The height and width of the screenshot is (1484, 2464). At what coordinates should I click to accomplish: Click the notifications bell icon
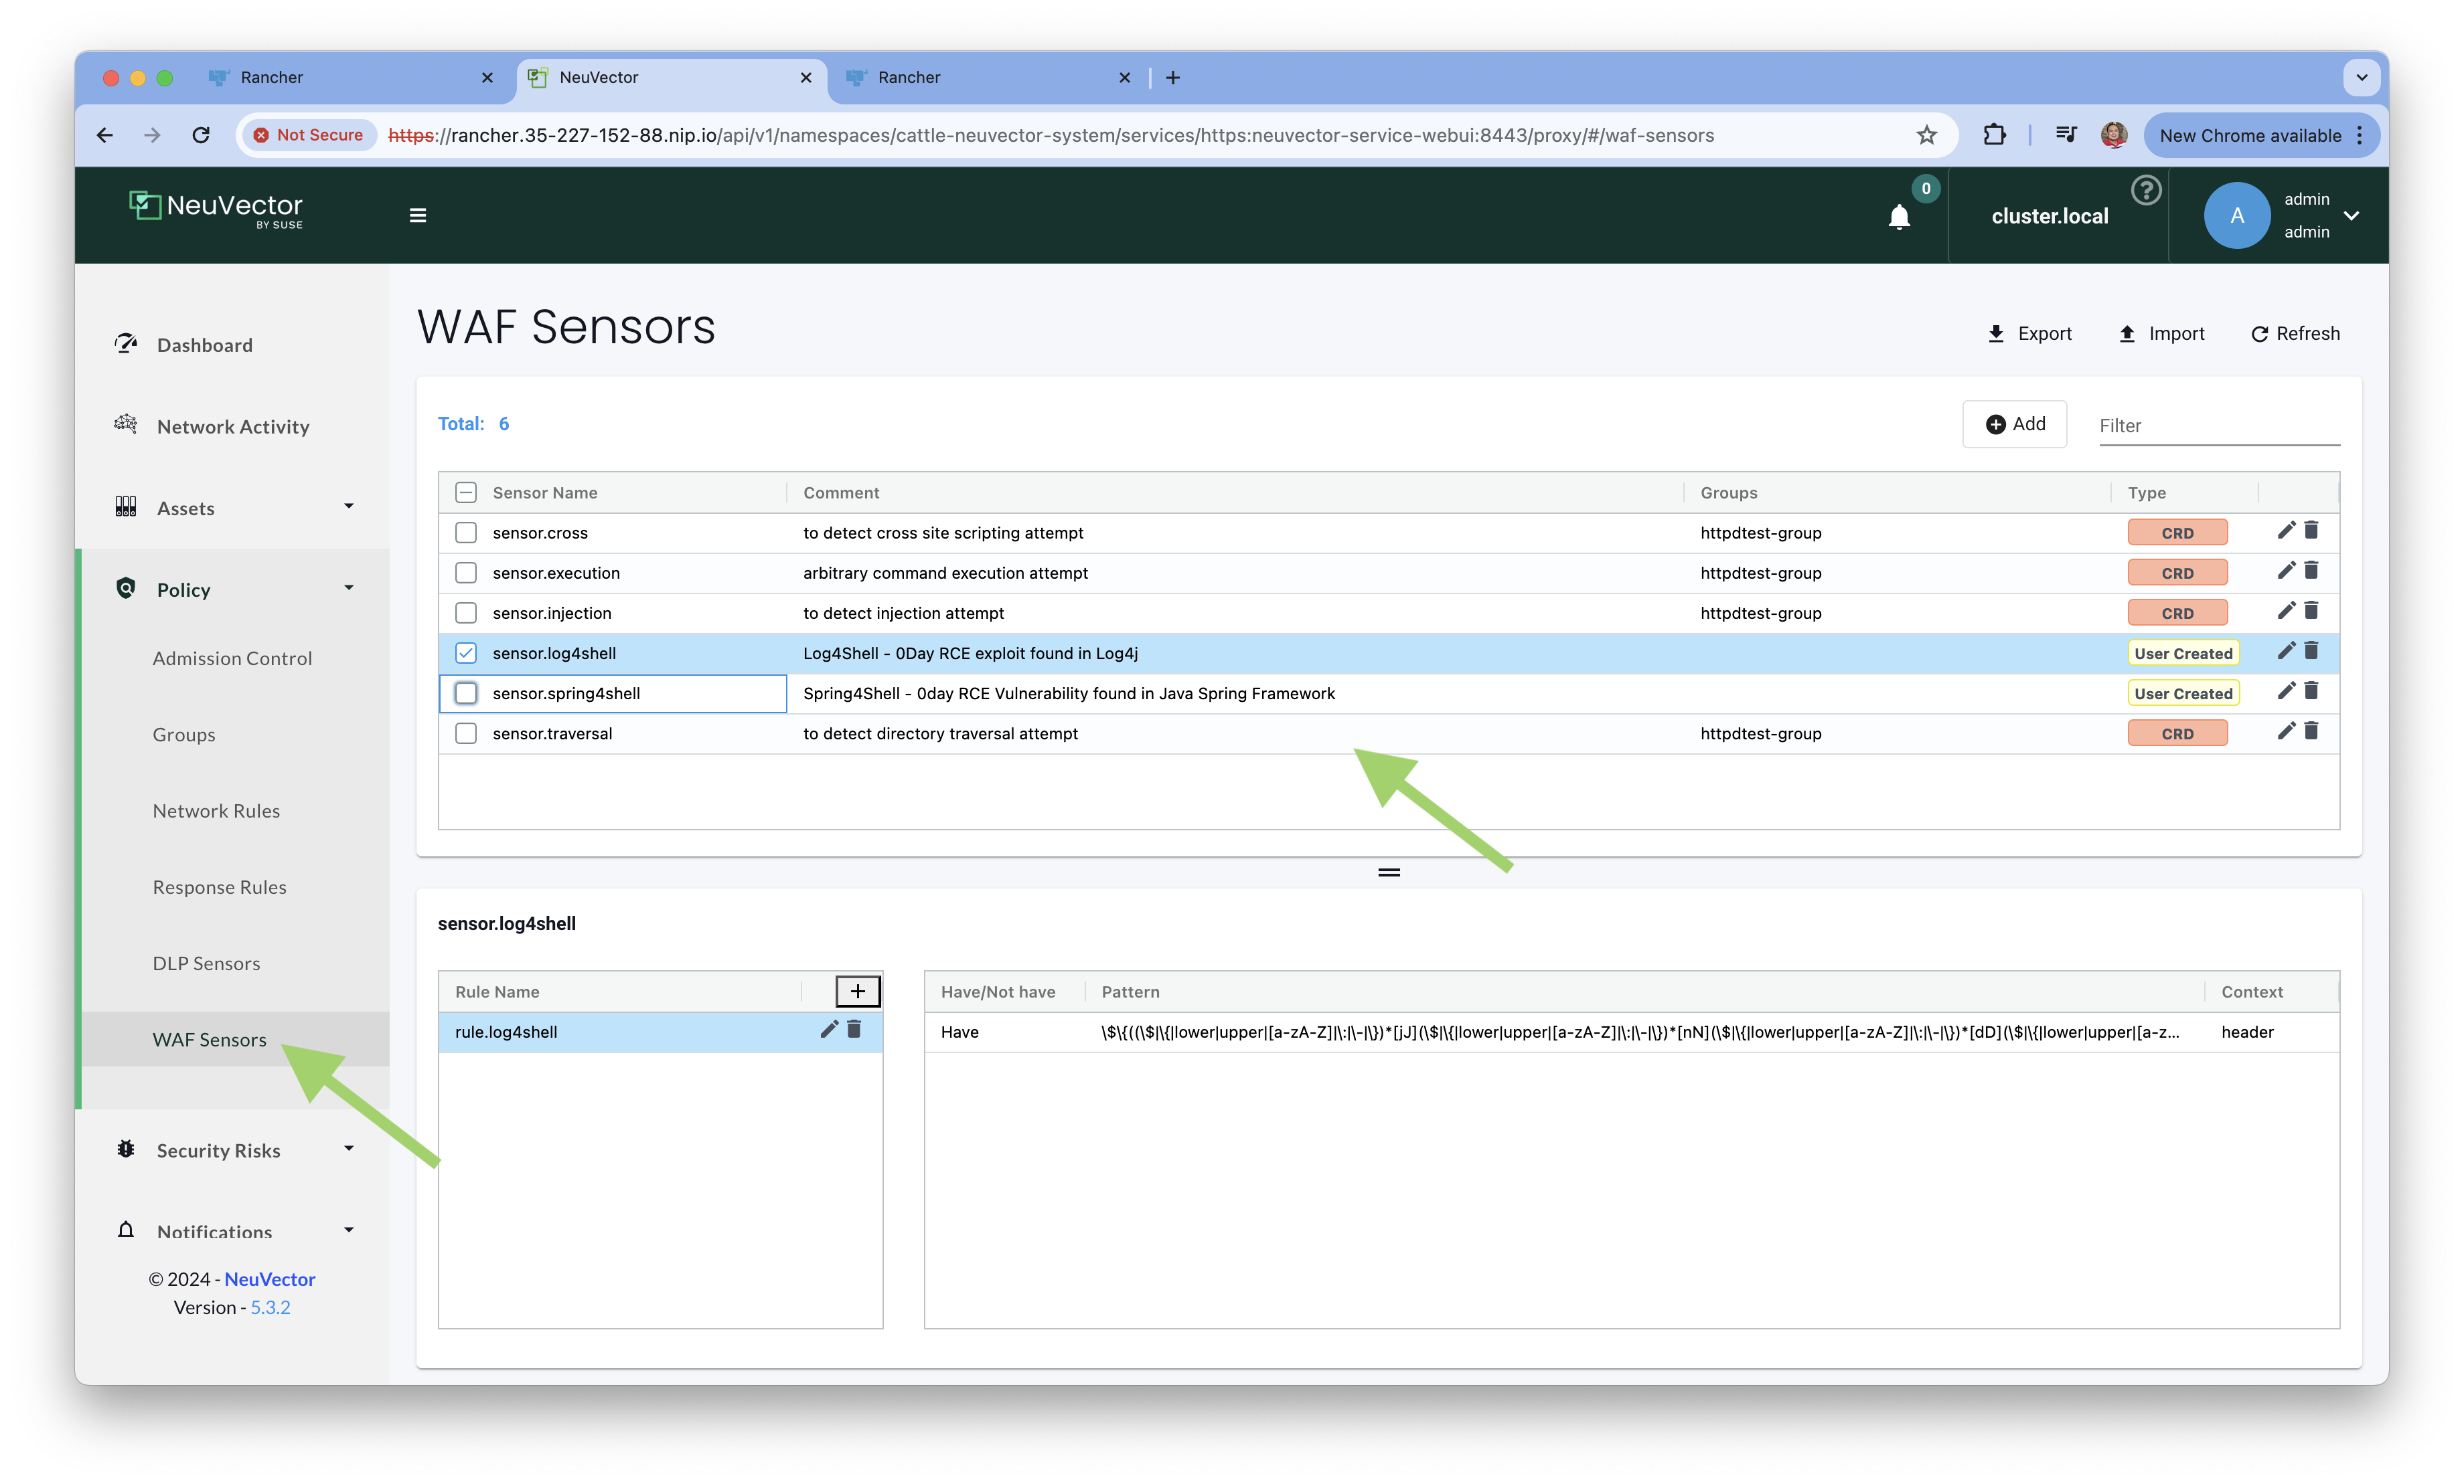(x=1898, y=216)
